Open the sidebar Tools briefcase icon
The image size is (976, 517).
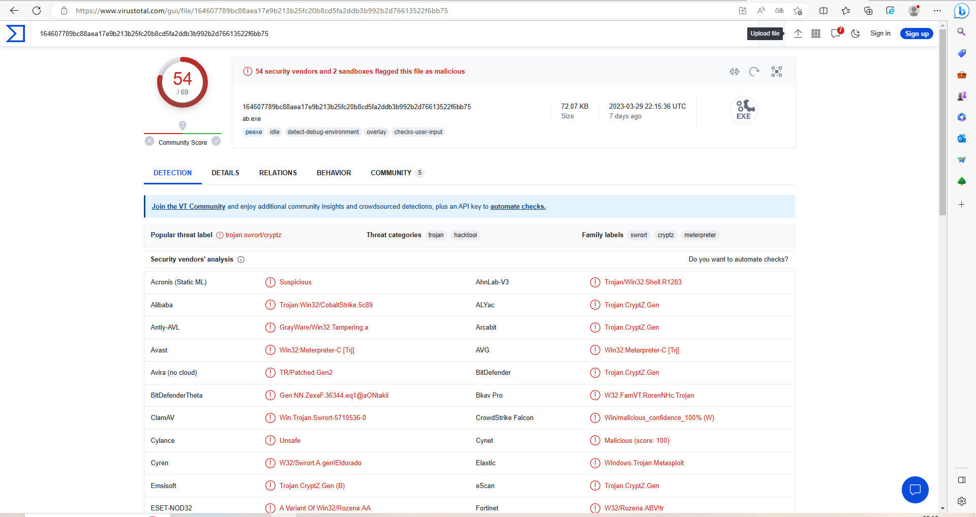(x=961, y=75)
